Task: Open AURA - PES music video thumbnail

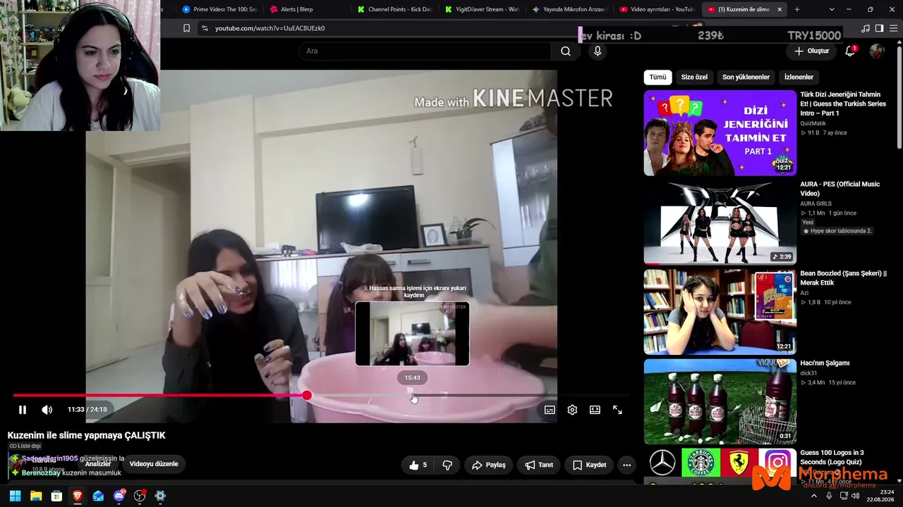Action: coord(720,222)
